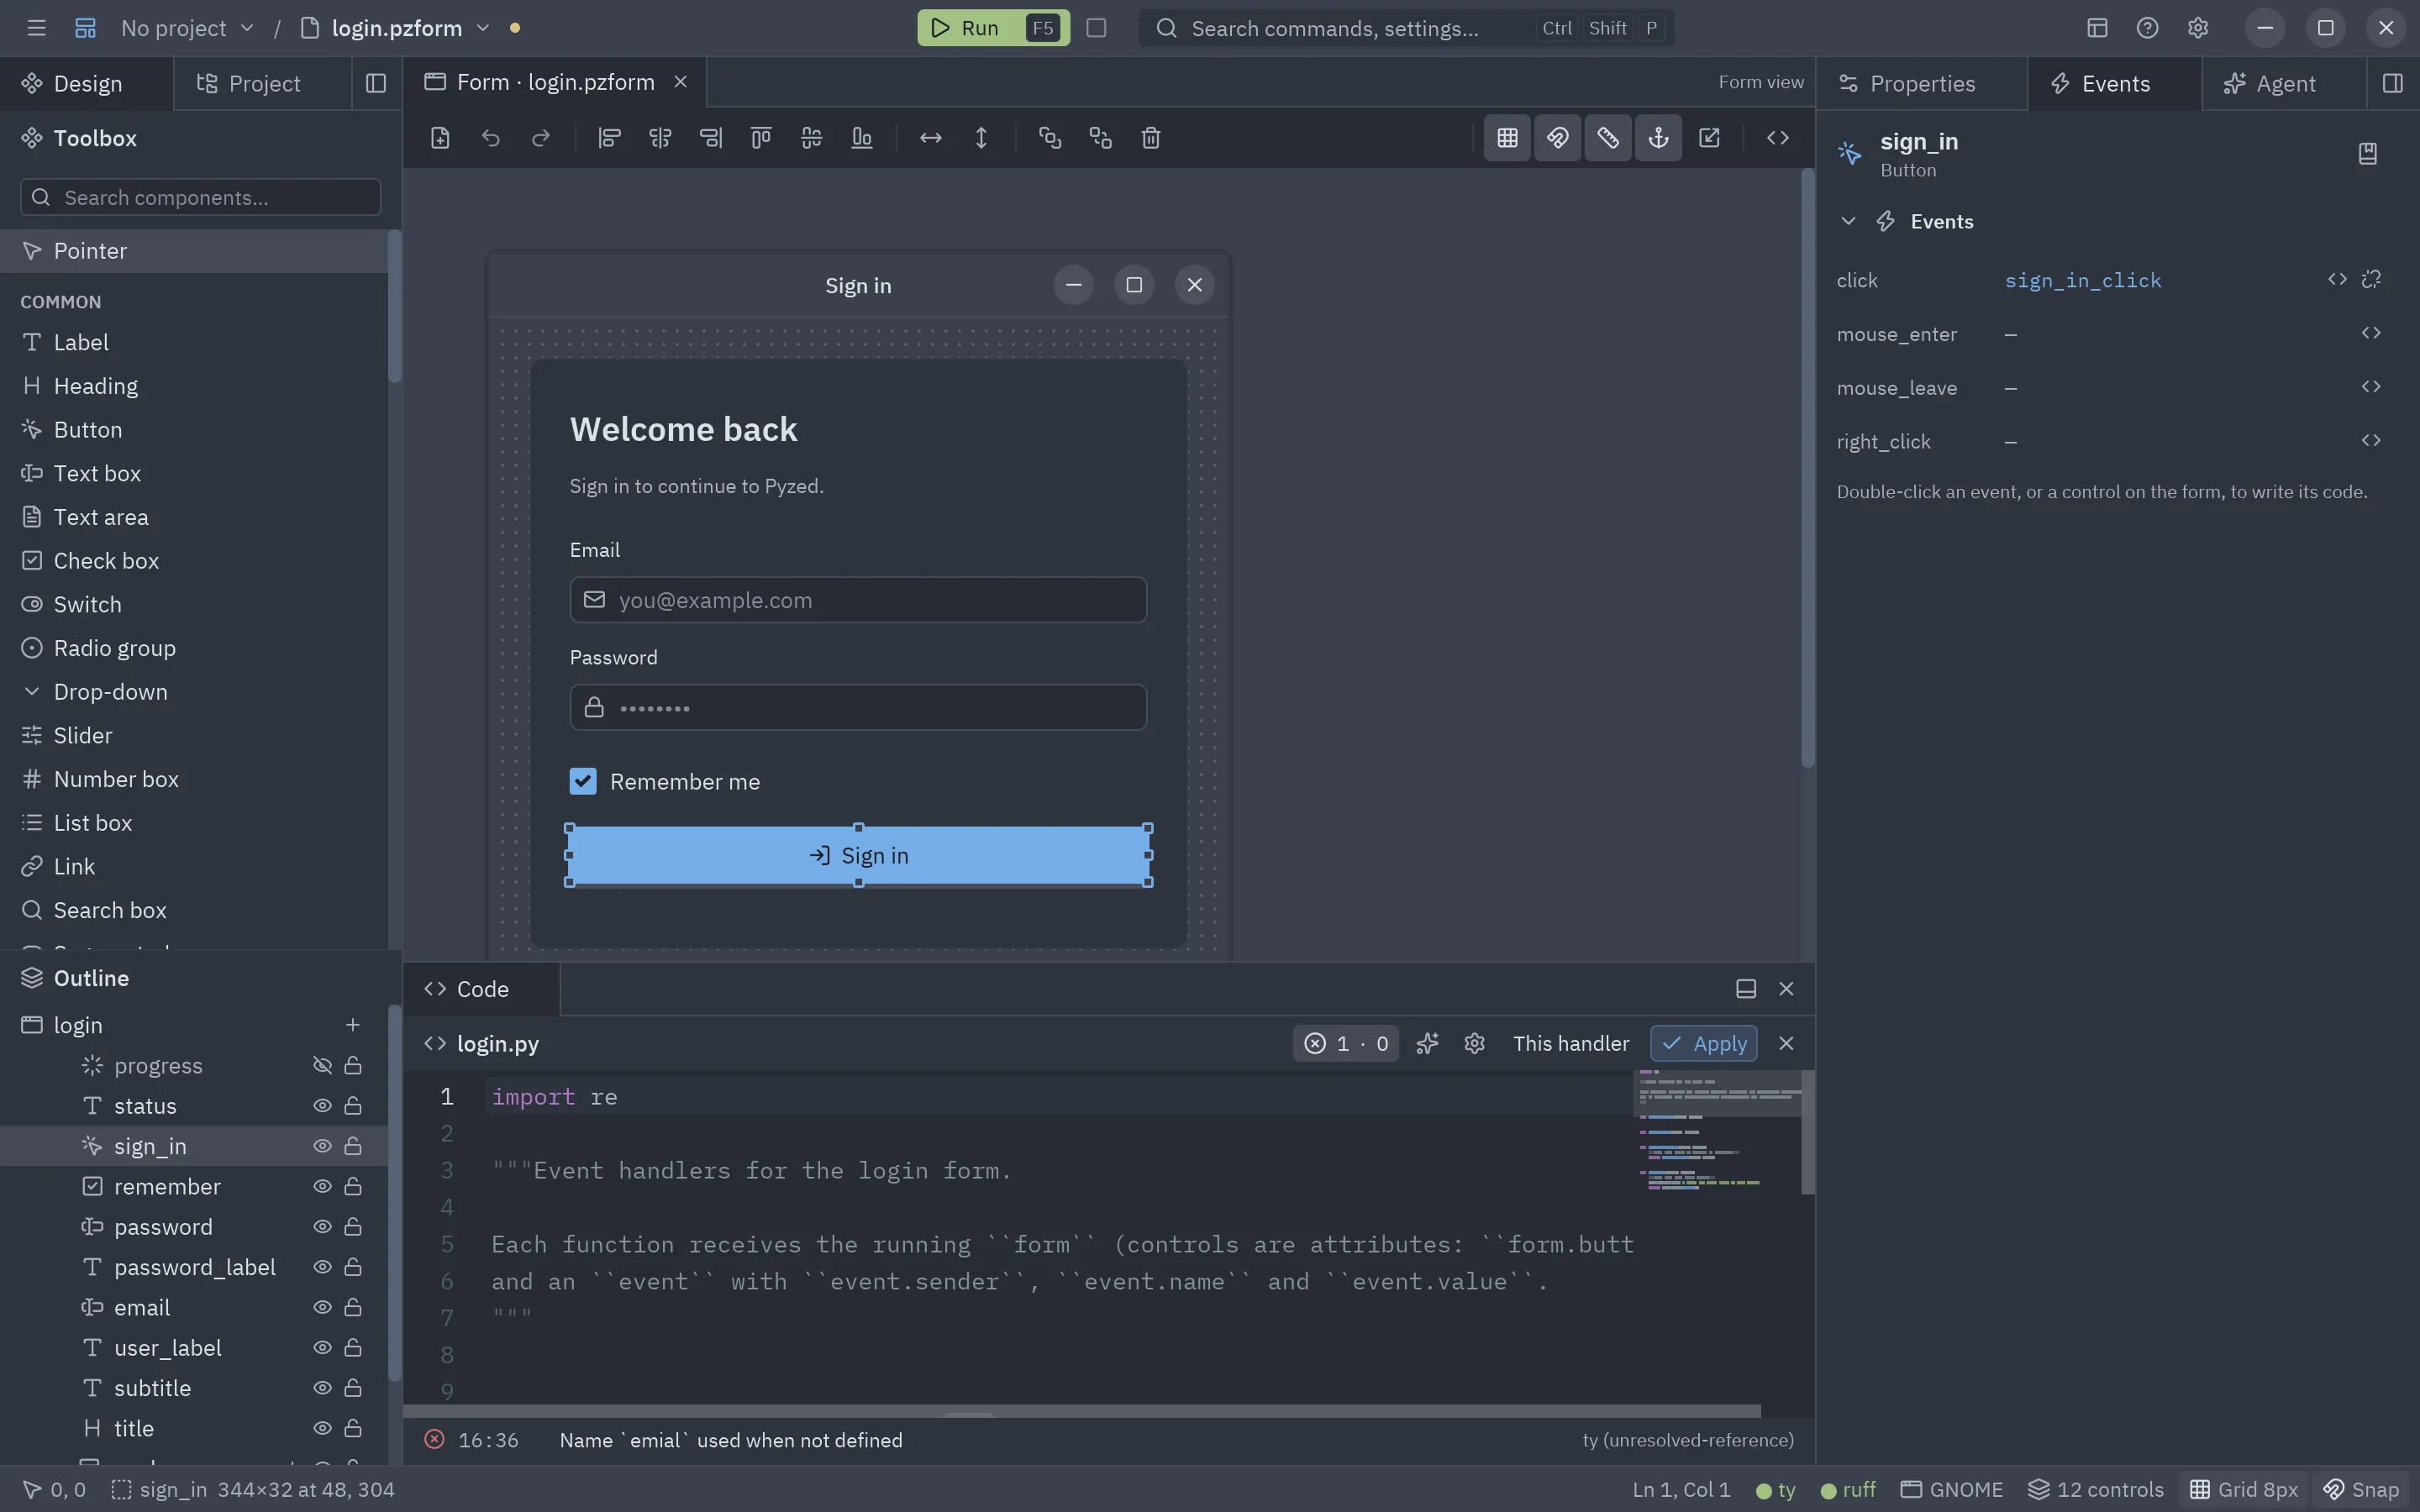Unlink the sign_in_click handler icon
The image size is (2420, 1512).
pos(2371,280)
